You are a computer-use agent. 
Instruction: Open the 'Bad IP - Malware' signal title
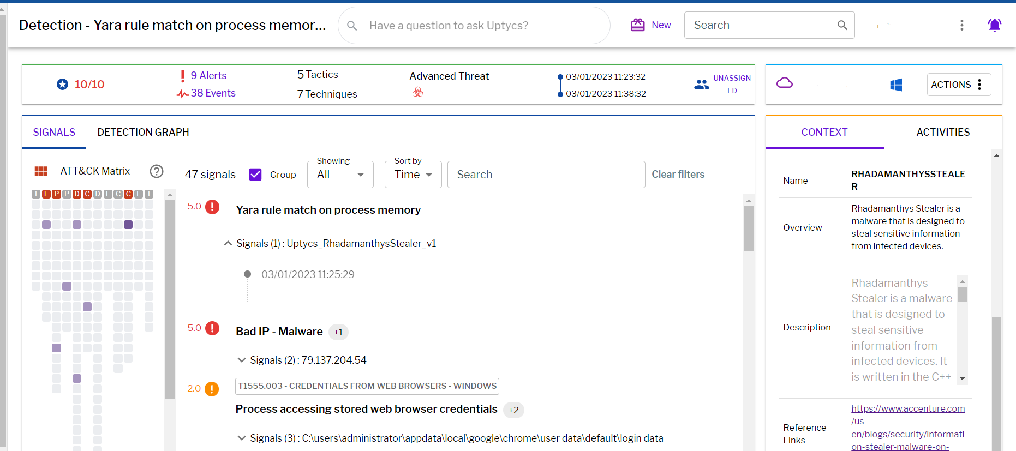(279, 332)
